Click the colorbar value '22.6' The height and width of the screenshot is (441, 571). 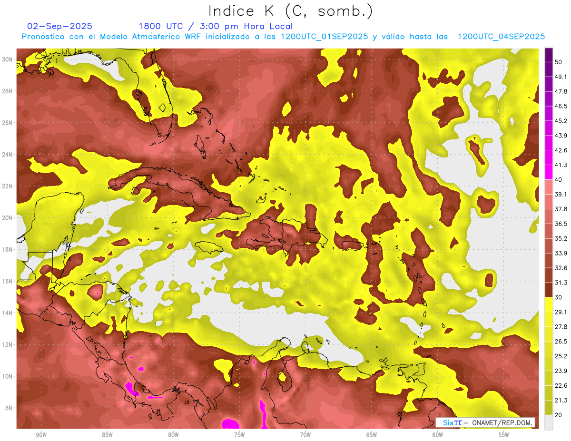click(561, 386)
